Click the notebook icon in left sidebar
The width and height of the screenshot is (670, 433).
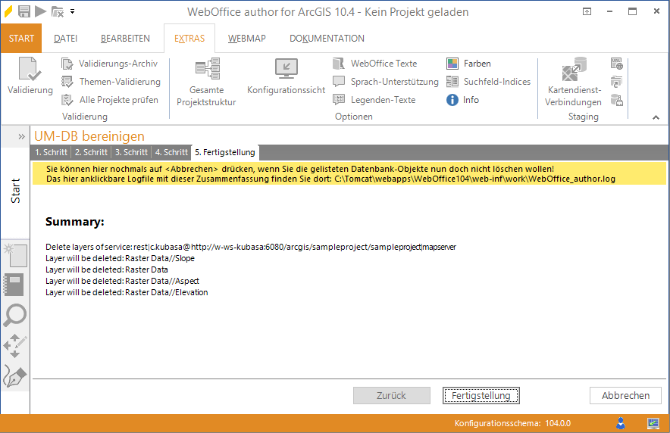pos(14,285)
